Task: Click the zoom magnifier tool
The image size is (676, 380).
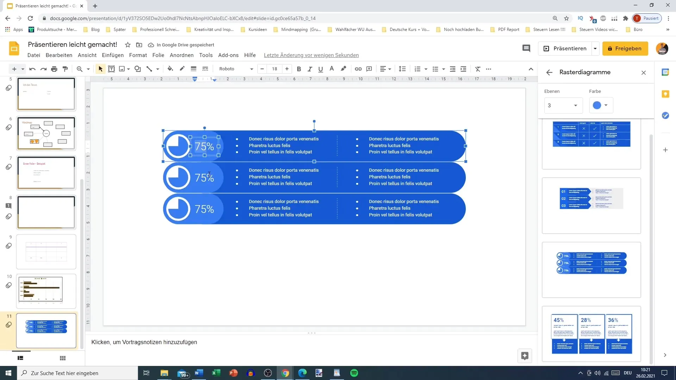Action: [80, 69]
